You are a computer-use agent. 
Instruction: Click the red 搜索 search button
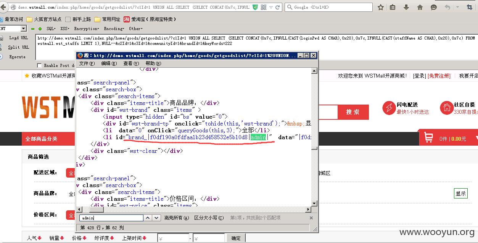353,112
